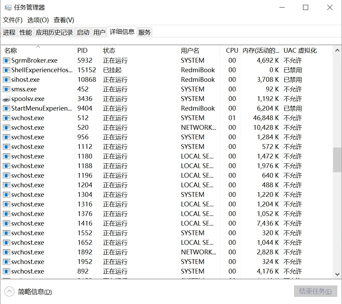Click icon of svchost.exe with PID 892
This screenshot has height=304, width=342.
coord(6,271)
